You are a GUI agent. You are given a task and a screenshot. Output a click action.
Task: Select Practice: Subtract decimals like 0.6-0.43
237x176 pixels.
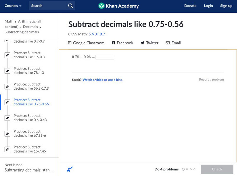(x=30, y=118)
